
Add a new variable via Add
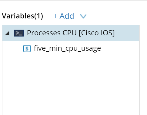pos(64,16)
